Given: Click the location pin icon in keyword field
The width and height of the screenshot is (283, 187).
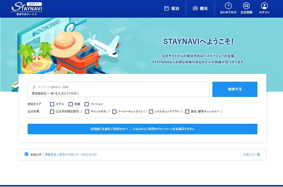Looking at the screenshot, I should (34, 87).
